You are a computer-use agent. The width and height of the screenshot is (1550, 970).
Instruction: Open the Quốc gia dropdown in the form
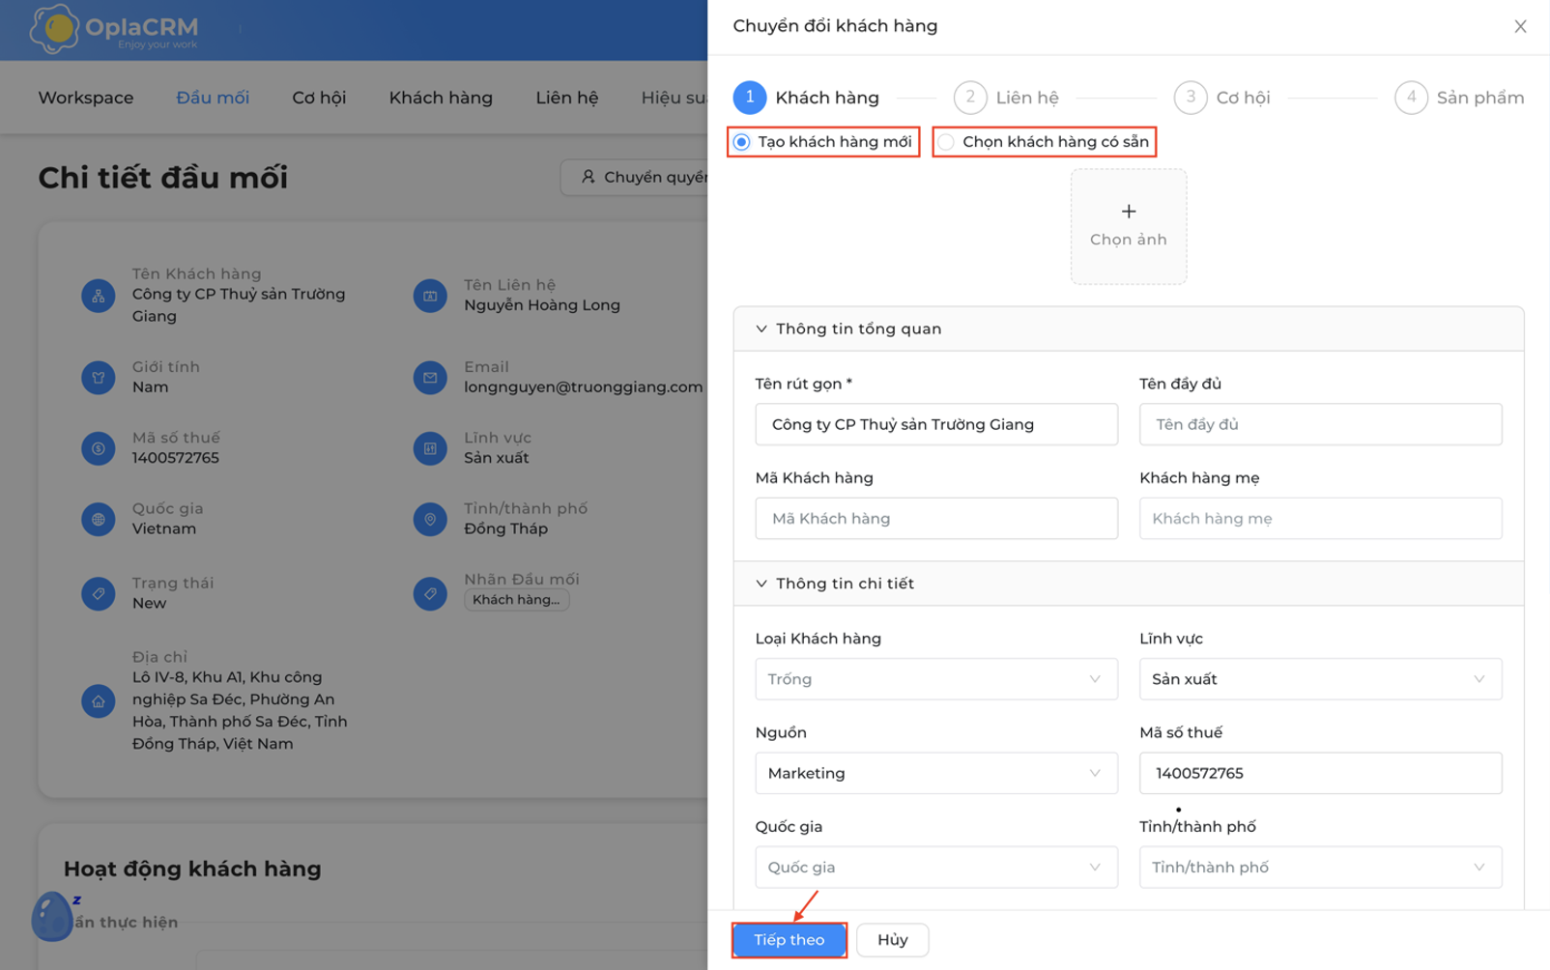click(x=936, y=868)
